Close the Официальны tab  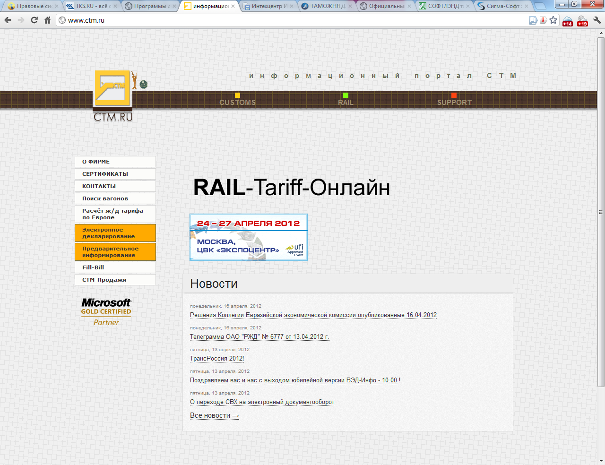[x=409, y=6]
